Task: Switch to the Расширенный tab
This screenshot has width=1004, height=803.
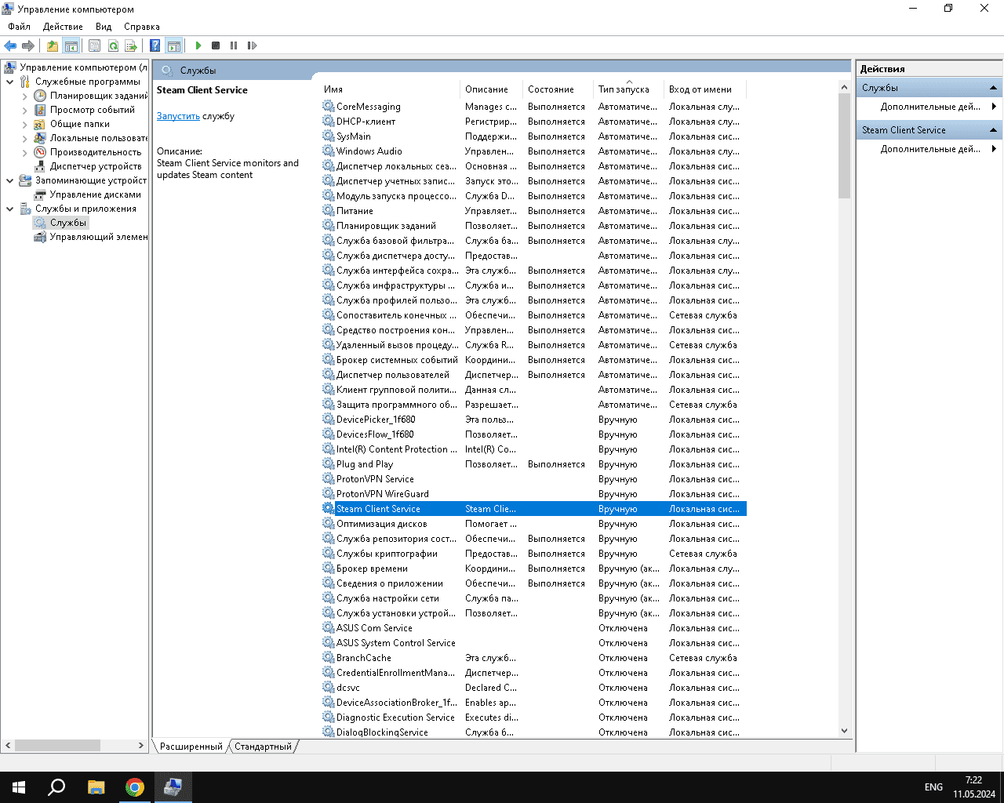Action: click(191, 747)
